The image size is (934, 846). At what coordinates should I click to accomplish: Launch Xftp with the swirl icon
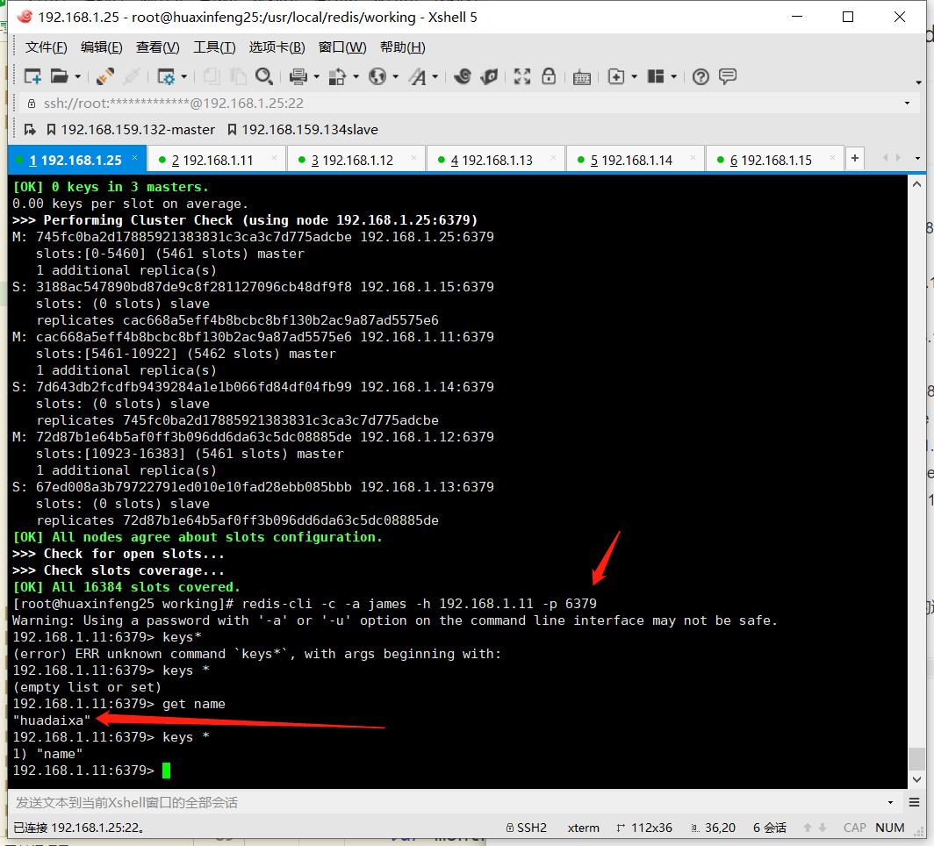click(463, 76)
